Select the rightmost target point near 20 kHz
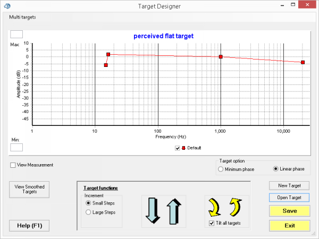This screenshot has height=239, width=319. coord(303,62)
